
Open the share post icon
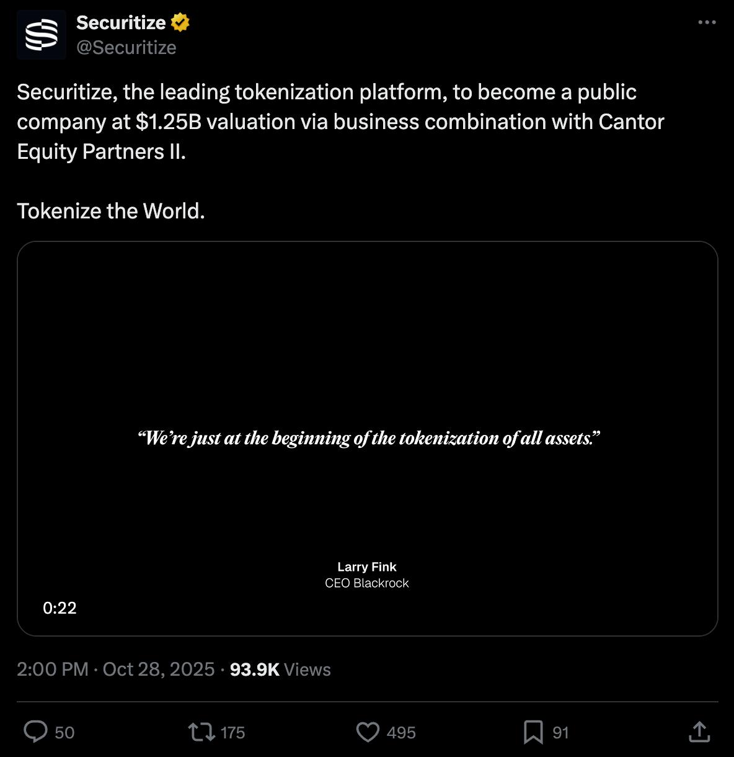pyautogui.click(x=699, y=732)
